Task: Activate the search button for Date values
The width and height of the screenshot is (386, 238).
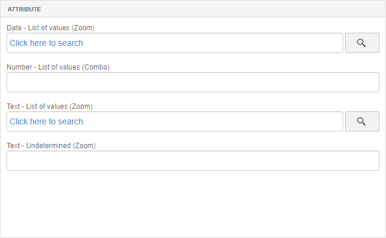Action: tap(362, 43)
